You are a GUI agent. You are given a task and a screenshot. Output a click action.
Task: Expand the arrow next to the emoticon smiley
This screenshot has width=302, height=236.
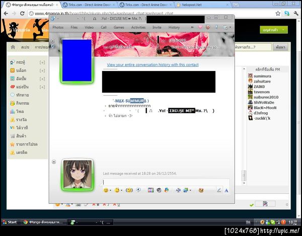[x=110, y=190]
